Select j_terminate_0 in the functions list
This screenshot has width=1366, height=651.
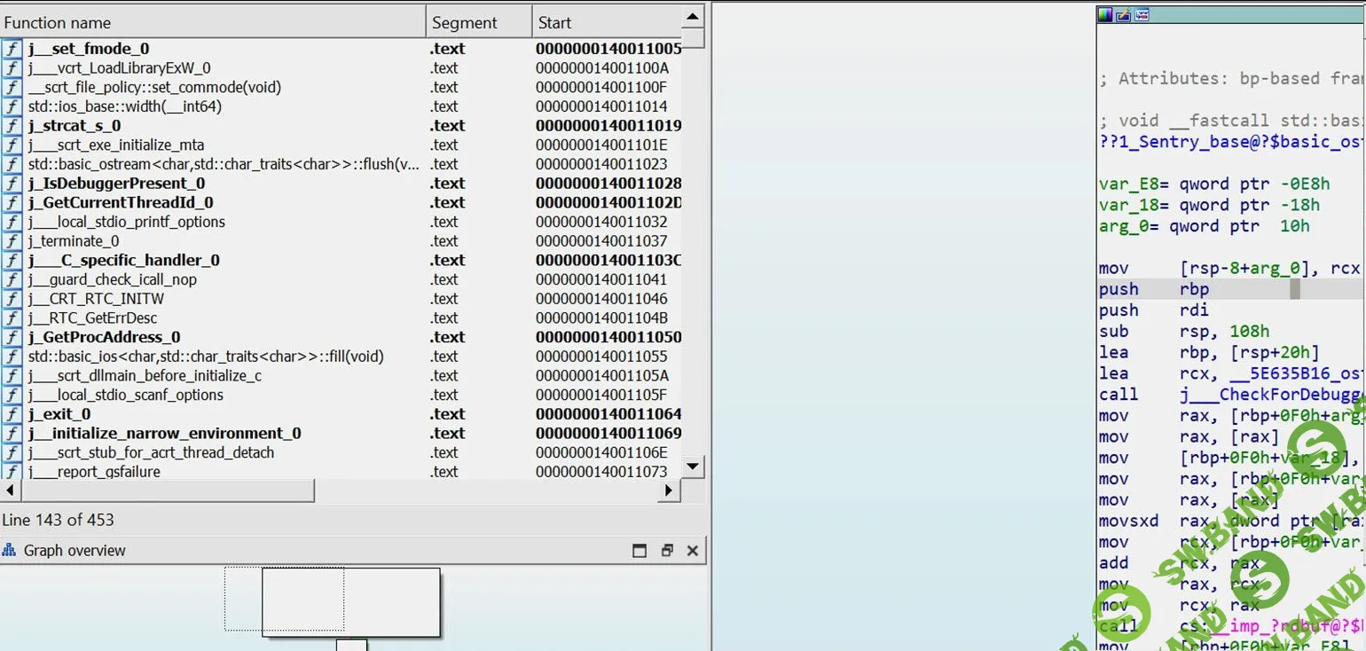pos(74,241)
